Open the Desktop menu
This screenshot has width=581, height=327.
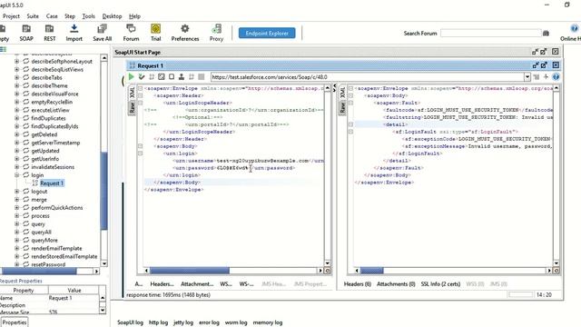click(x=112, y=16)
